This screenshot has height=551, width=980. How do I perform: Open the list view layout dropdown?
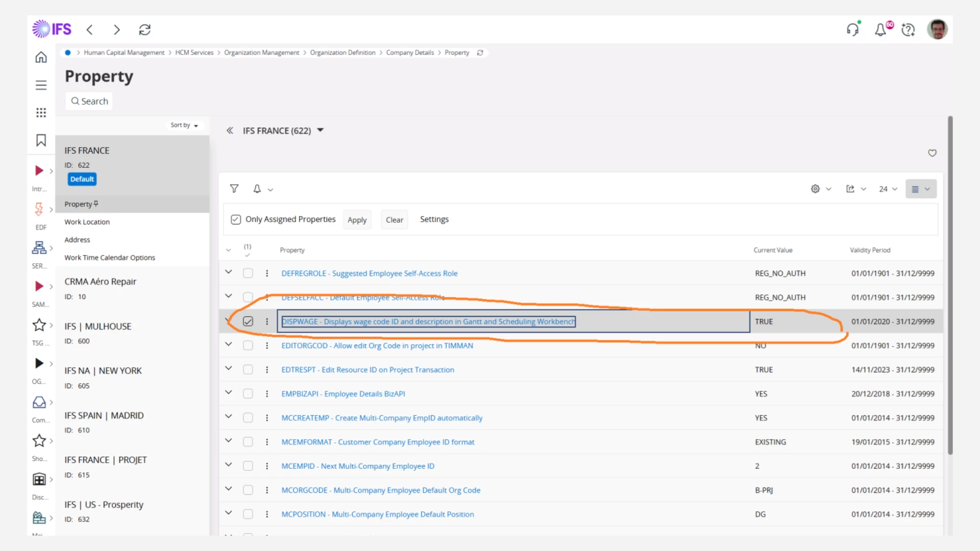pyautogui.click(x=921, y=189)
